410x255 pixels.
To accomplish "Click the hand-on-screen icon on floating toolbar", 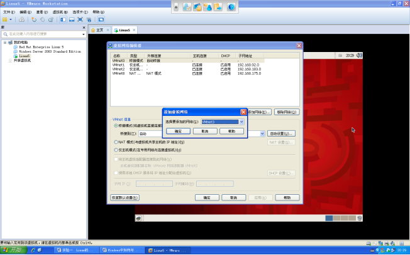I will pos(197,7).
